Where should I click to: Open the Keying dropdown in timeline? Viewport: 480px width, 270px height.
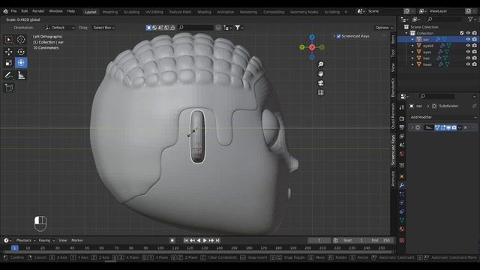tap(46, 241)
